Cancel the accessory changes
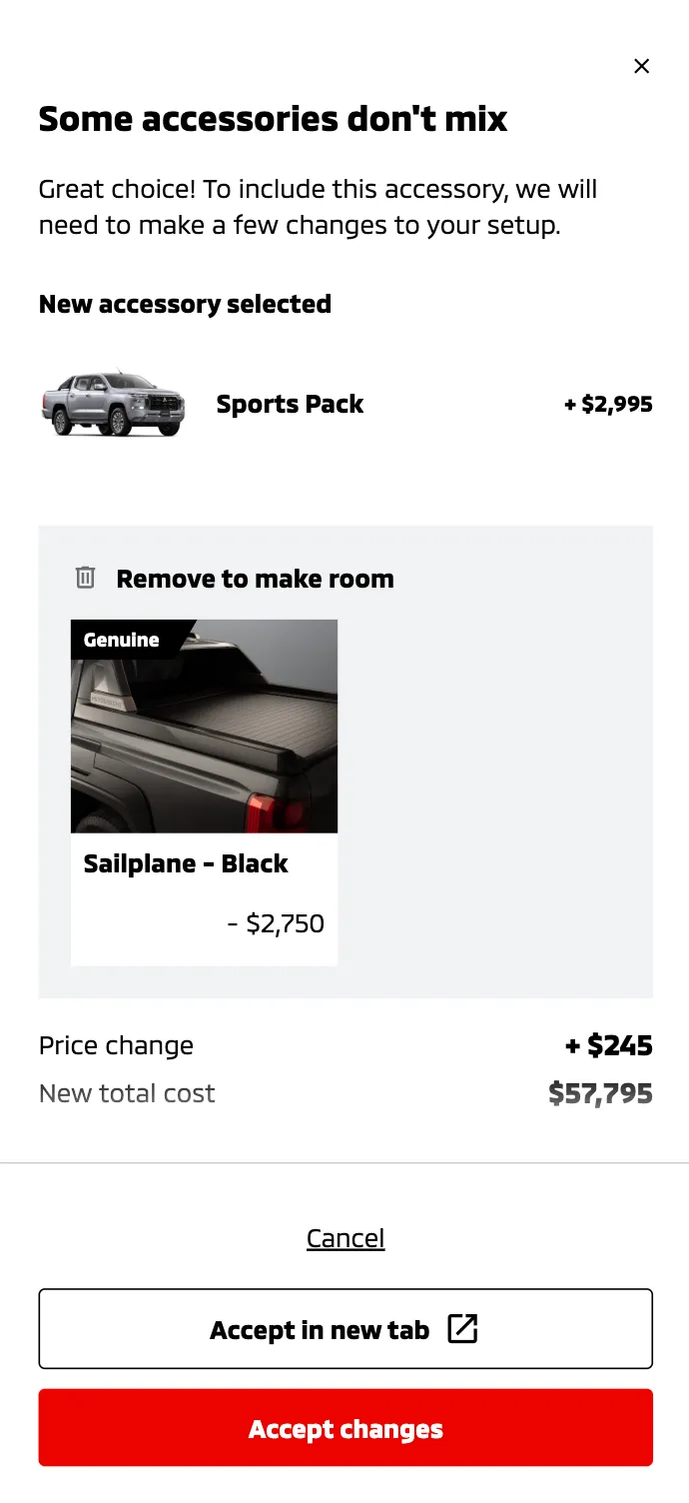 (345, 1238)
